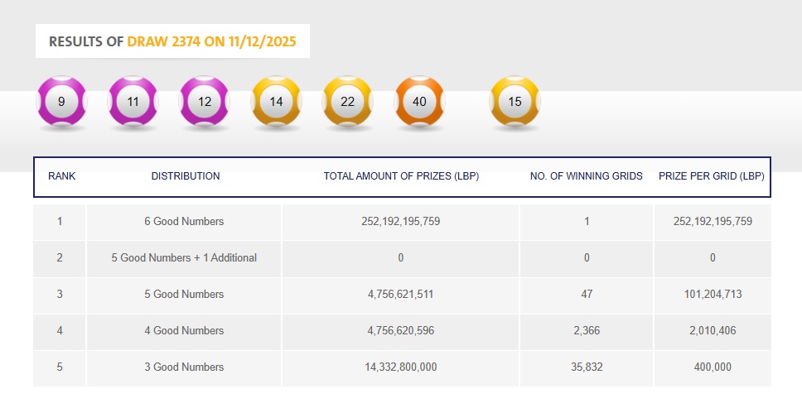
Task: Select the 6 Good Numbers row
Action: pos(184,222)
